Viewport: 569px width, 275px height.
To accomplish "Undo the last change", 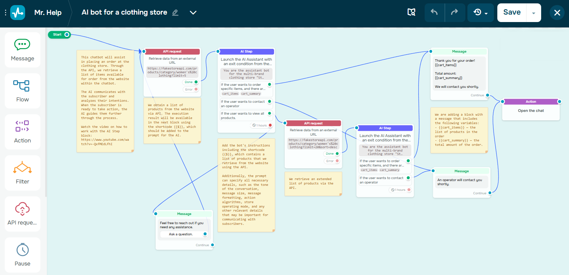I will [434, 12].
